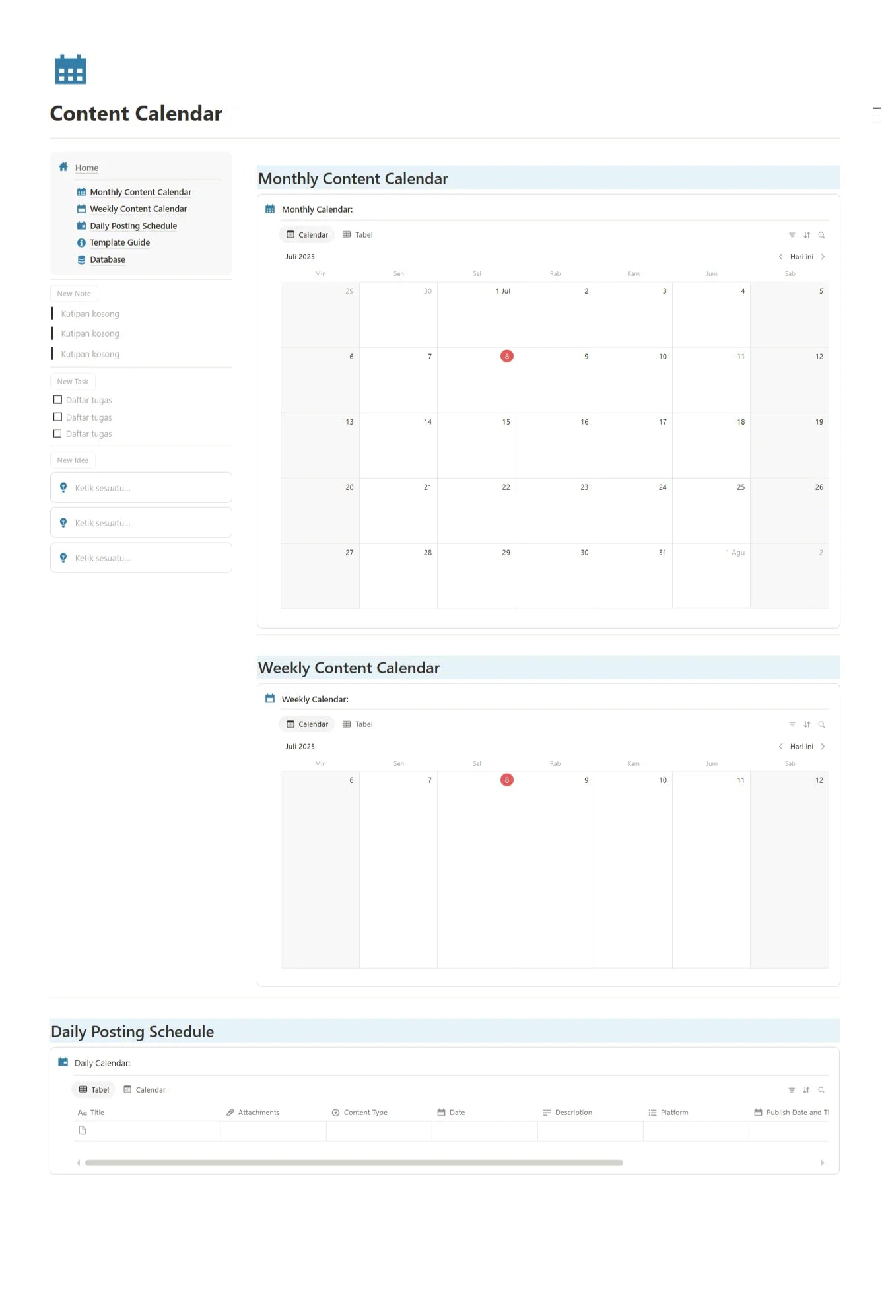This screenshot has height=1302, width=886.
Task: Click the right scroll arrow of Daily table
Action: 823,1163
